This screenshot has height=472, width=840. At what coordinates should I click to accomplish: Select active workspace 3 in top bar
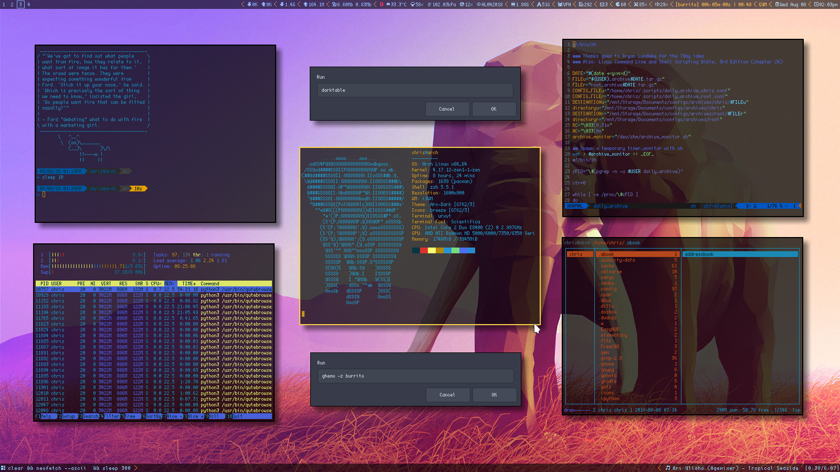point(20,4)
